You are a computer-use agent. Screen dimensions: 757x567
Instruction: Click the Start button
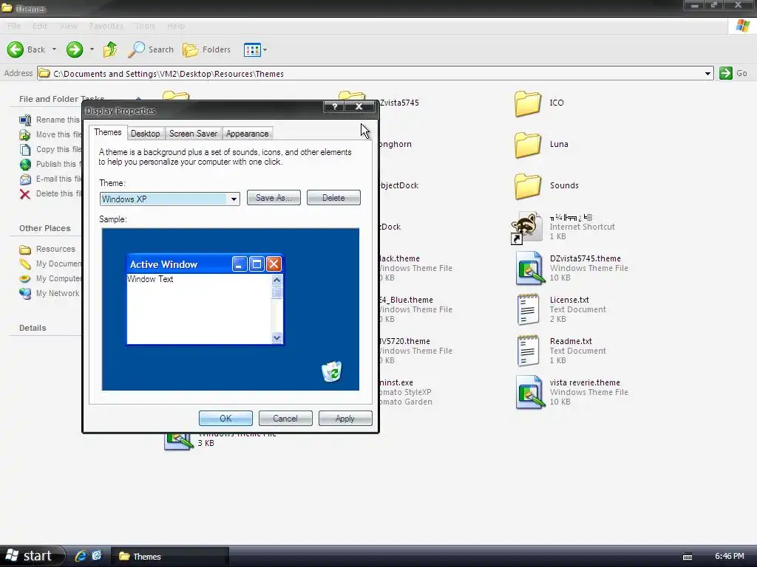[x=32, y=556]
